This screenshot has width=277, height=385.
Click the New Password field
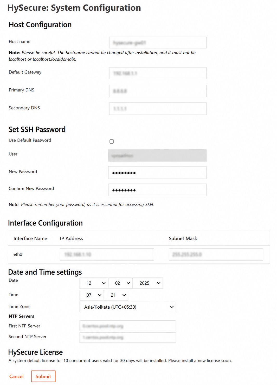(x=157, y=173)
